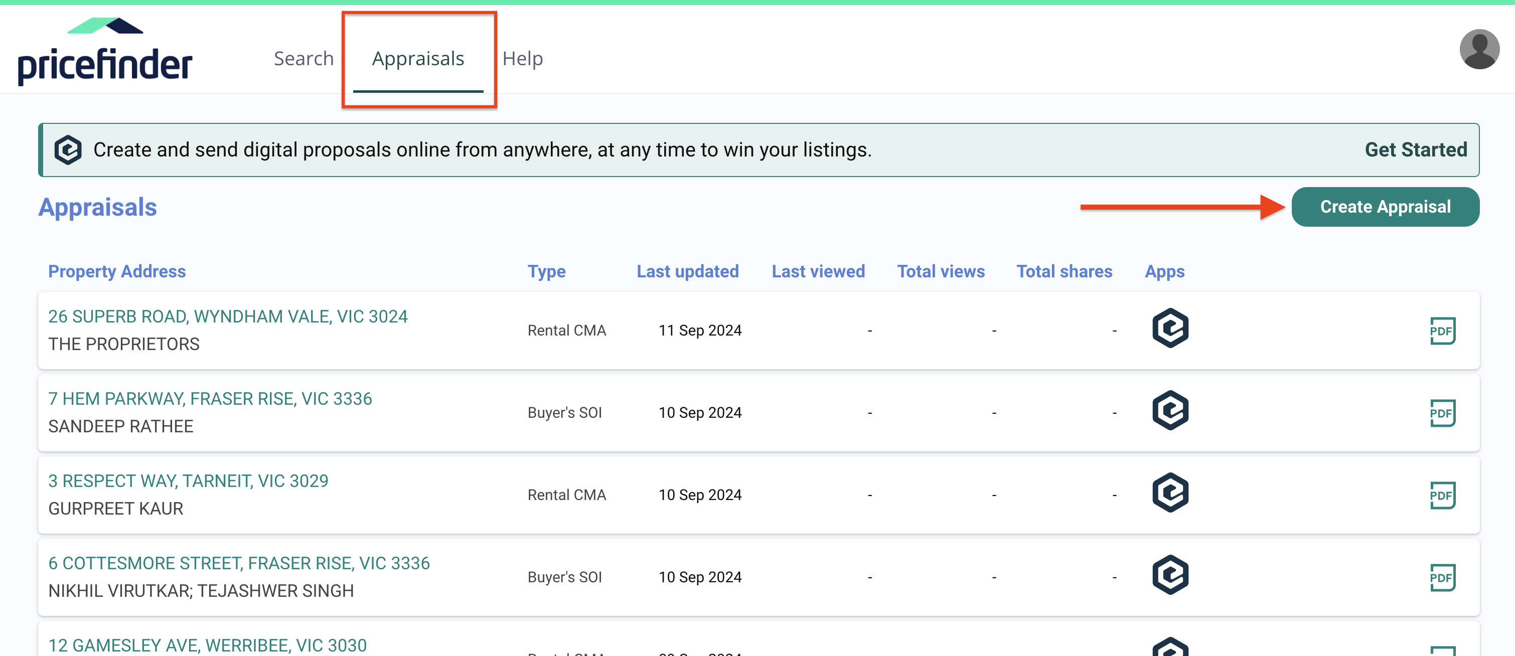Screen dimensions: 1515x656
Task: Download PDF for 7 Hem Parkway appraisal
Action: pos(1442,413)
